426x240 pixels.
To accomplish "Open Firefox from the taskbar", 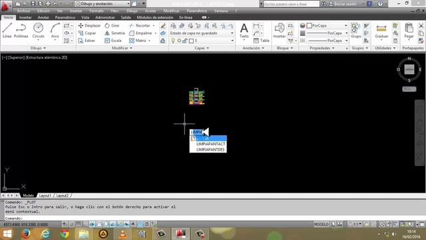I will (26, 234).
